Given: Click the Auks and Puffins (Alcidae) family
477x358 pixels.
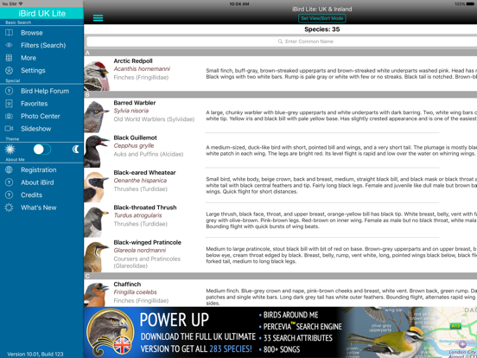Looking at the screenshot, I should 149,154.
